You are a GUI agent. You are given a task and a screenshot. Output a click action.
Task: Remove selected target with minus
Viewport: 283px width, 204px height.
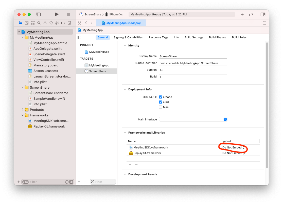point(85,182)
